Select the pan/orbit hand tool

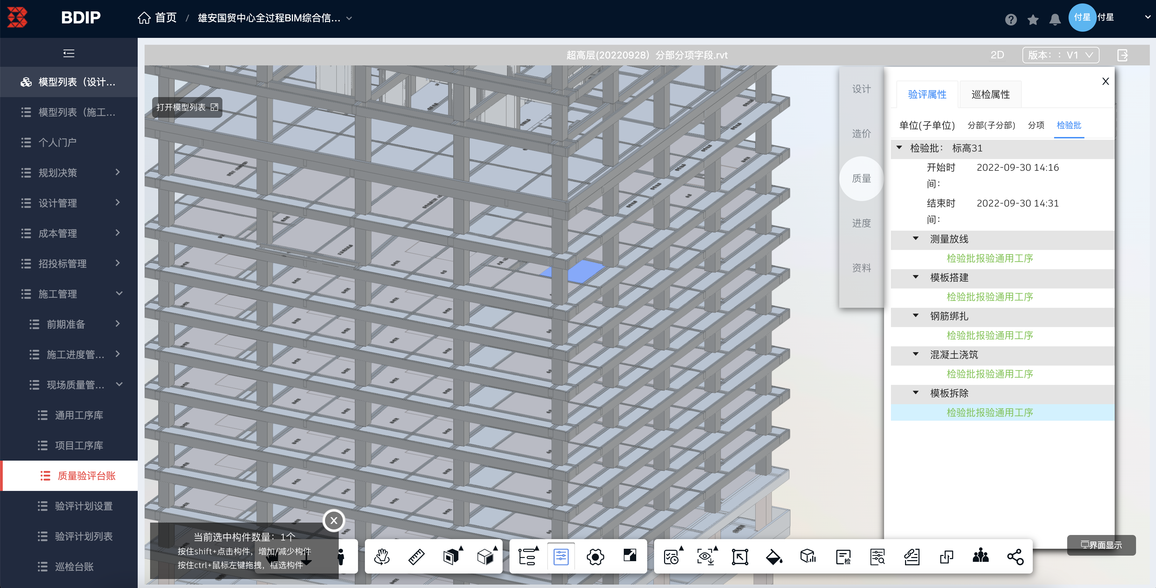382,557
